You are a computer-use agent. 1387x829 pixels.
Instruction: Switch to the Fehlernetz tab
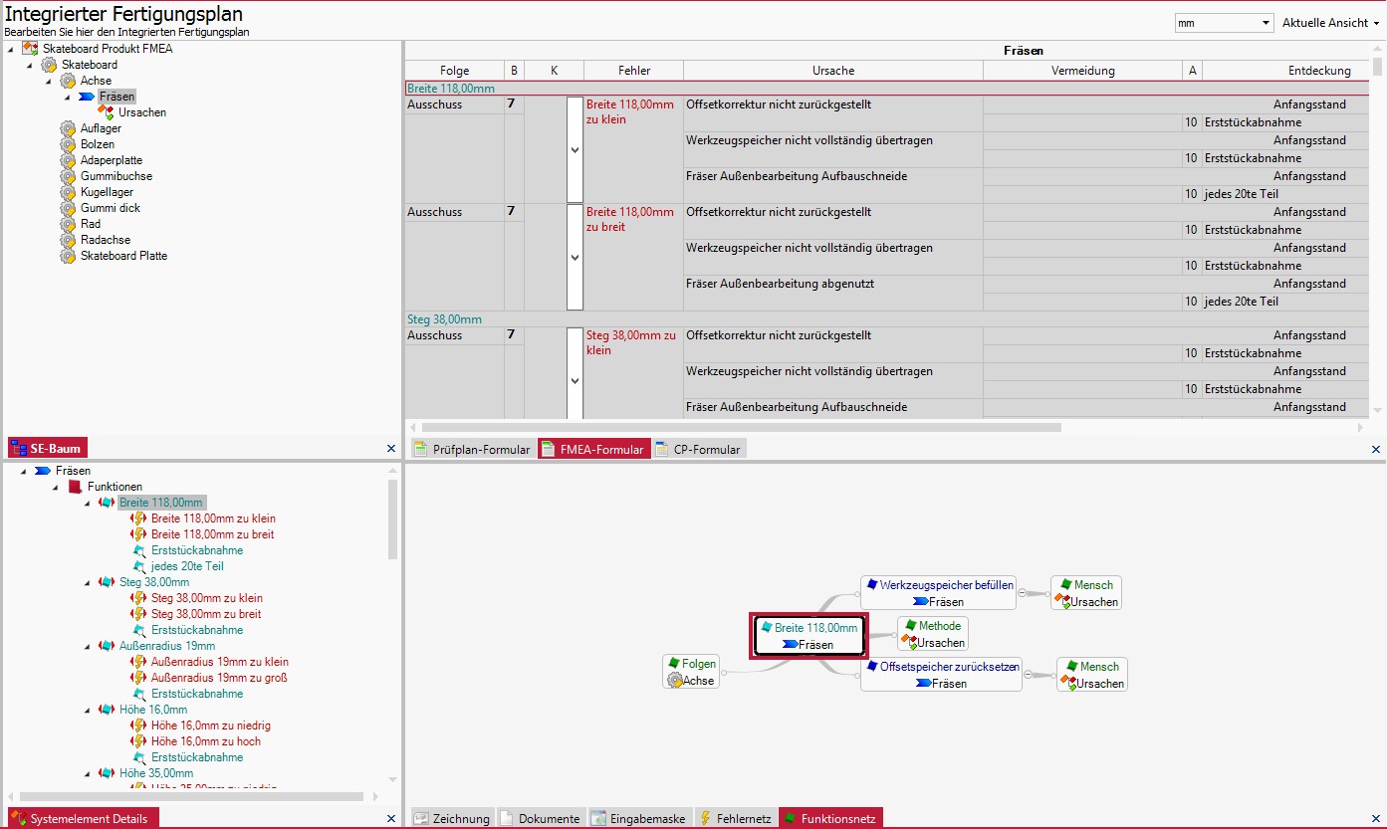pyautogui.click(x=735, y=819)
